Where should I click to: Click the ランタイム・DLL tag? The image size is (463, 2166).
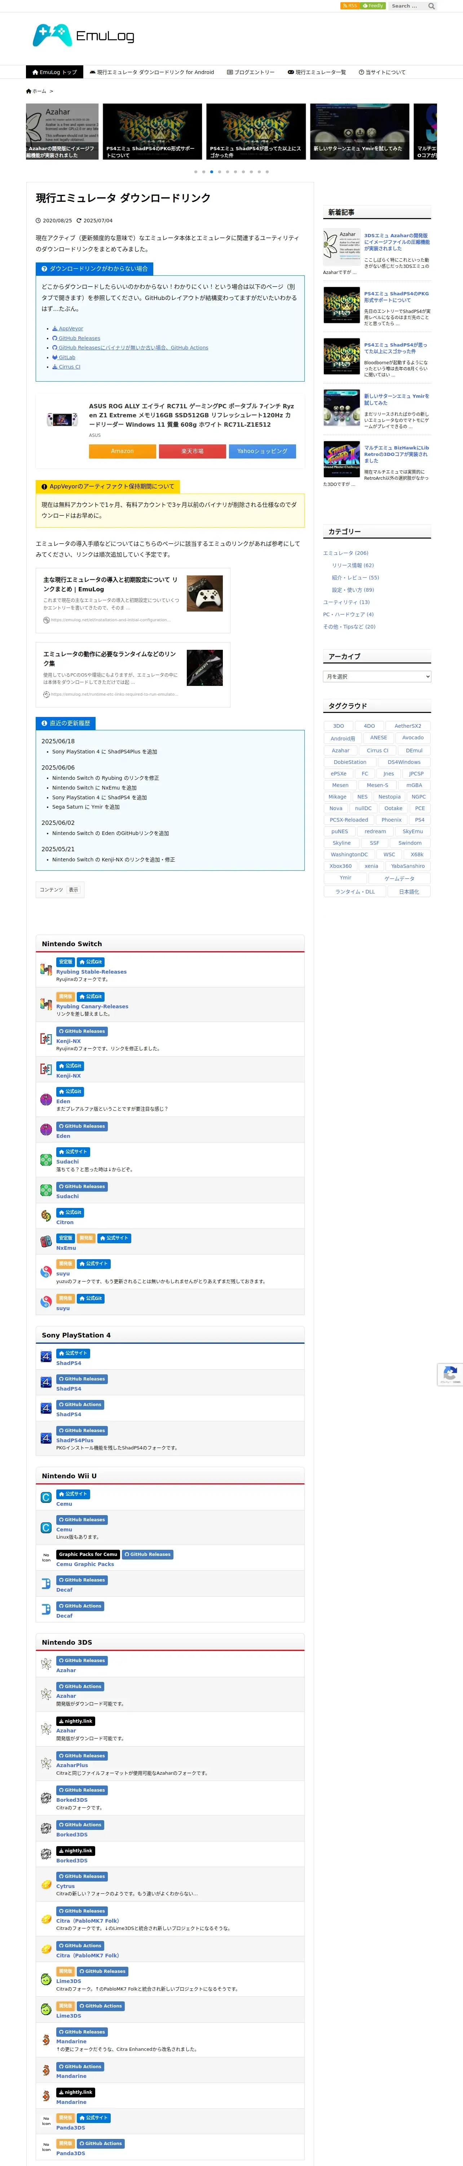click(356, 891)
